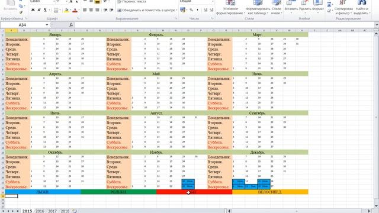Click the Вставить cells button

291,7
